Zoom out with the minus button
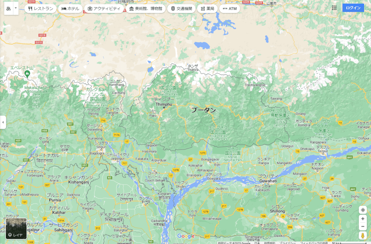The image size is (371, 244). (363, 227)
